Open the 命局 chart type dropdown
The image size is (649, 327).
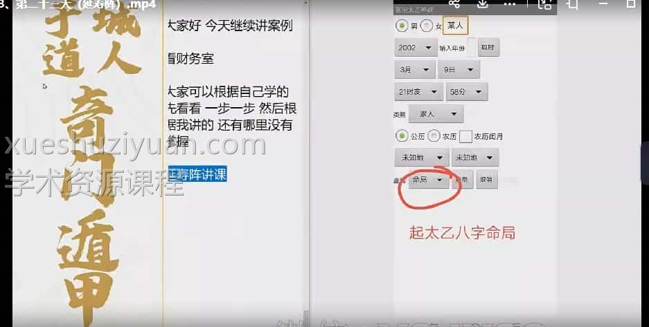coord(428,180)
